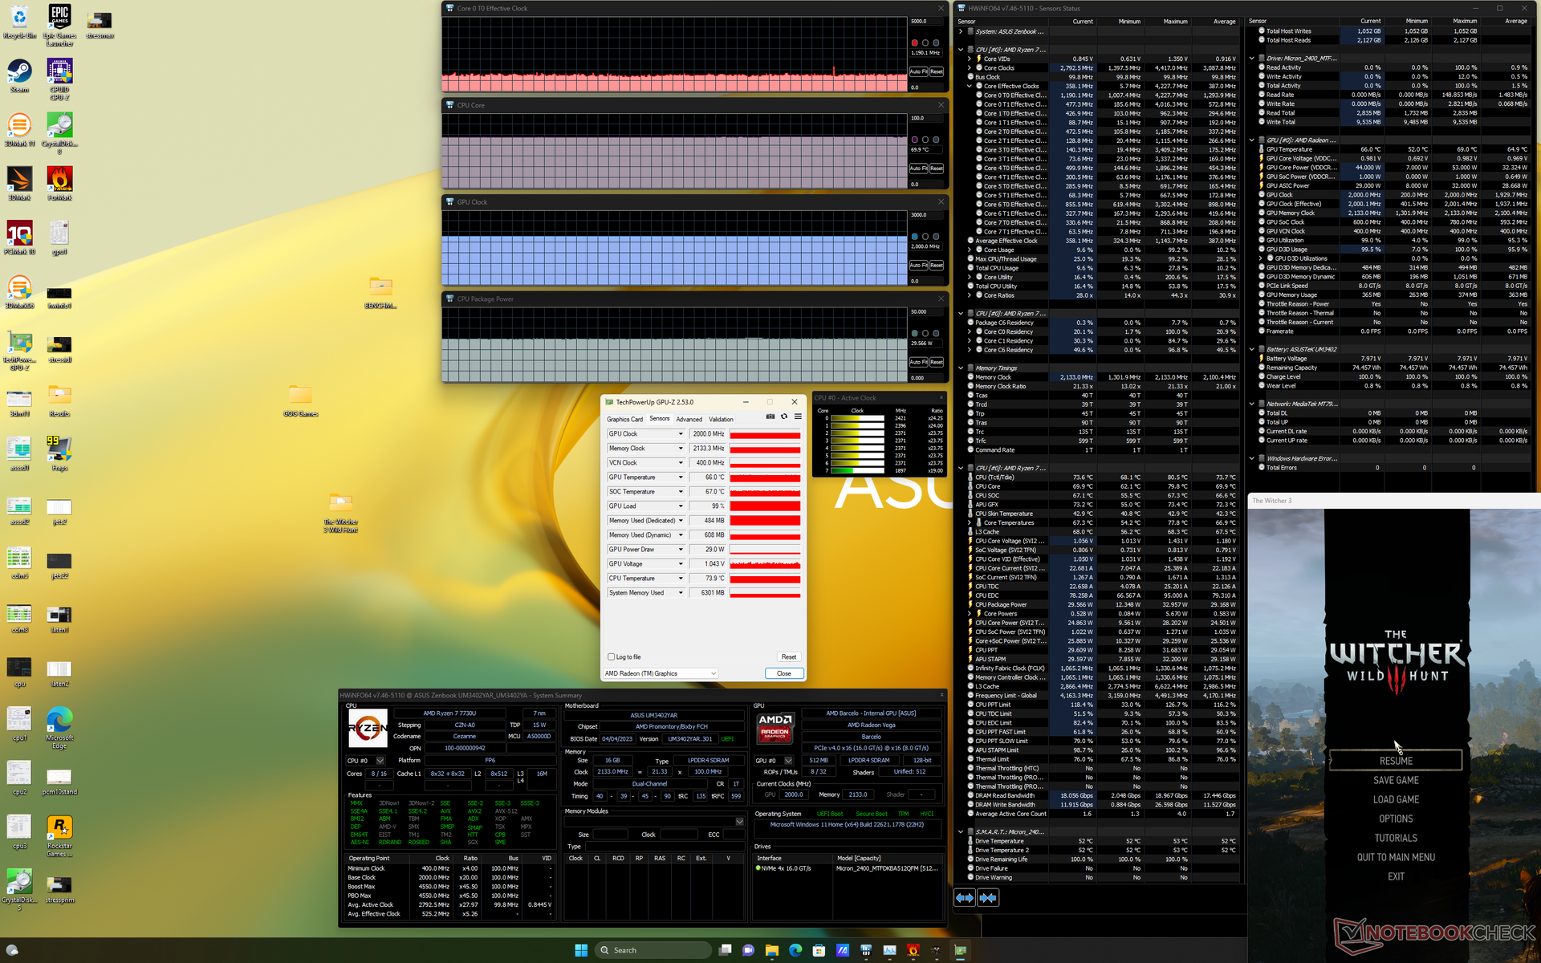
Task: Click Auto Fit in CPU Package Power graph
Action: pyautogui.click(x=918, y=362)
